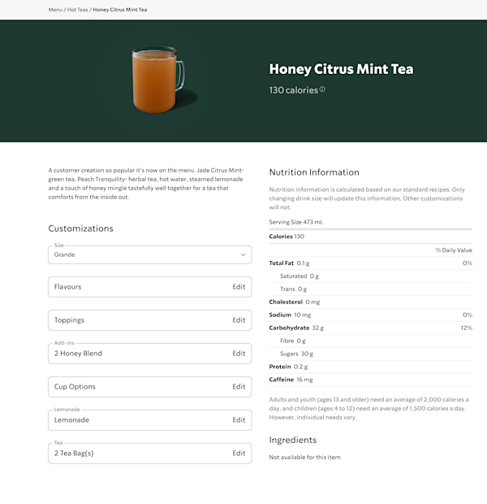Click the Protein 0.2 g row

(370, 367)
